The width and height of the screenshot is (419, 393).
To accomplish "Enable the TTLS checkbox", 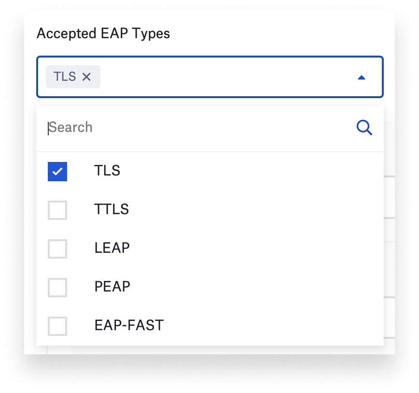I will tap(57, 209).
